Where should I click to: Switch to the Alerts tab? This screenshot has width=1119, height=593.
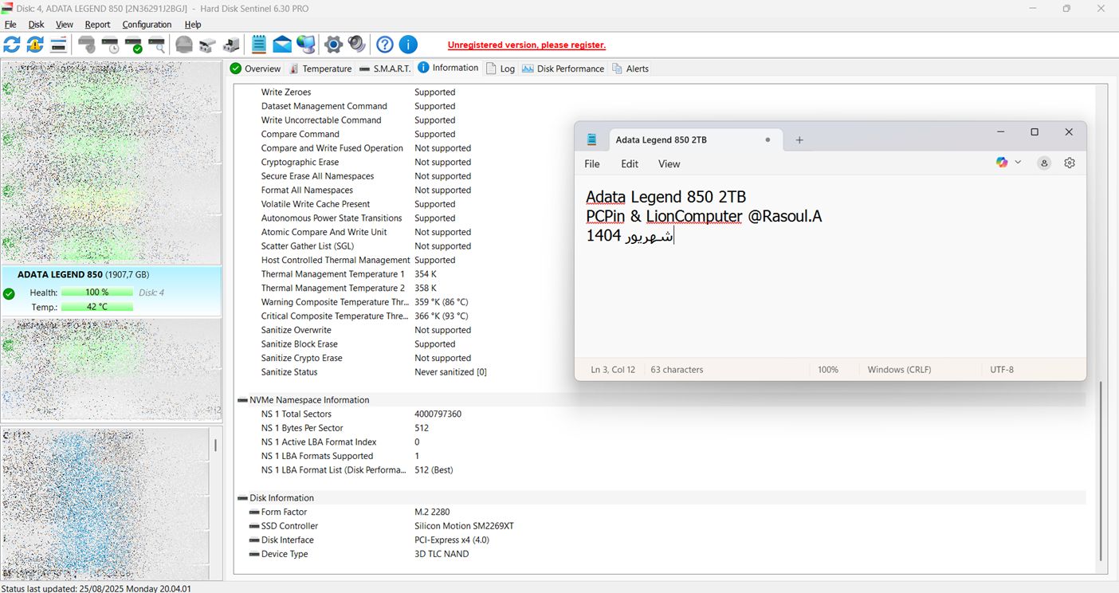point(630,69)
